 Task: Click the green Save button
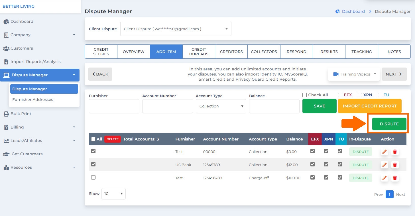[x=320, y=106]
